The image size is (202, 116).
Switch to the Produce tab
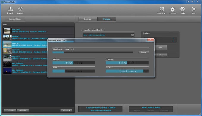click(107, 19)
